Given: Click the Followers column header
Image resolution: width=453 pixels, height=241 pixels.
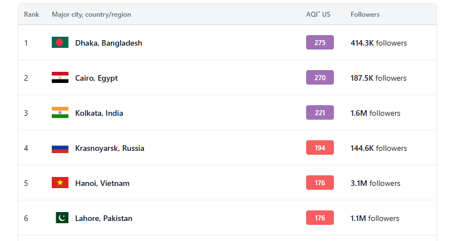Looking at the screenshot, I should pos(365,14).
